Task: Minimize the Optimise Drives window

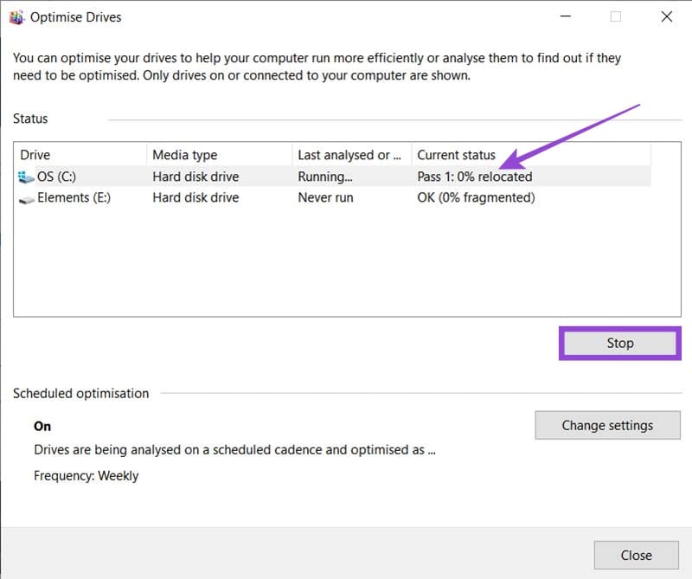Action: tap(565, 16)
